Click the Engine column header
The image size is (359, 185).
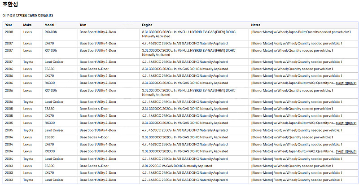tap(147, 25)
